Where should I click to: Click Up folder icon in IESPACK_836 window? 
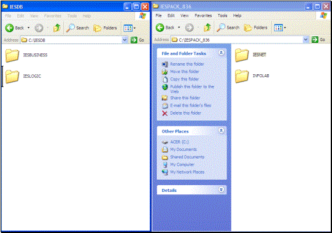[x=207, y=28]
